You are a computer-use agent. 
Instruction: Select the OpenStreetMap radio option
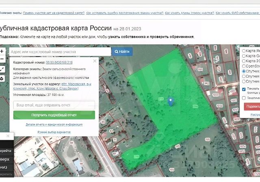coord(244,66)
